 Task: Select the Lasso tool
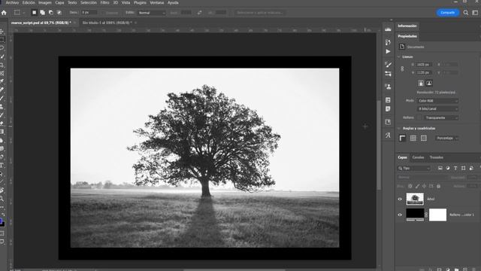(x=2, y=48)
